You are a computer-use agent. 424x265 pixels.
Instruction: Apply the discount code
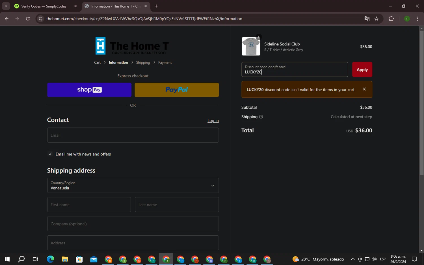click(362, 69)
